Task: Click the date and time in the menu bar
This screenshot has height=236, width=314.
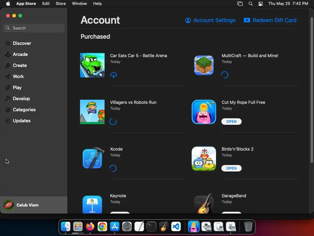Action: (x=288, y=3)
